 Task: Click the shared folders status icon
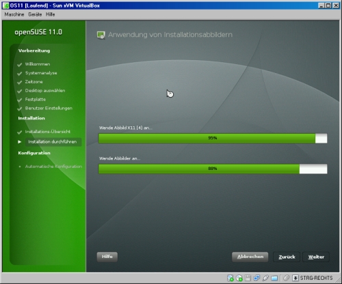[x=274, y=278]
